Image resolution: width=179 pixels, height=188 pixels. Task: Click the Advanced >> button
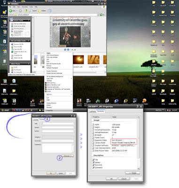[x=68, y=156]
